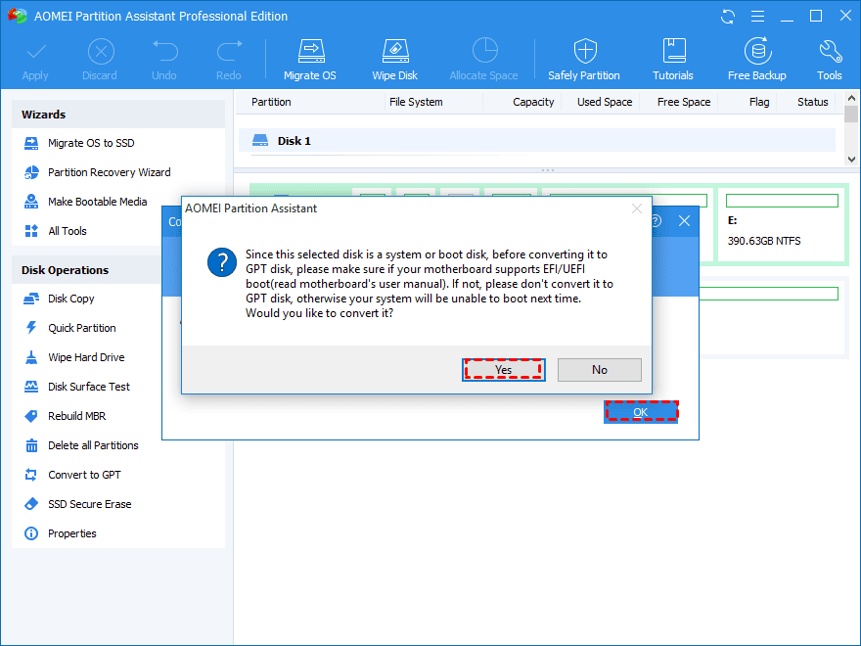Click the partition list scrollbar down arrow
This screenshot has height=646, width=861.
tap(851, 160)
